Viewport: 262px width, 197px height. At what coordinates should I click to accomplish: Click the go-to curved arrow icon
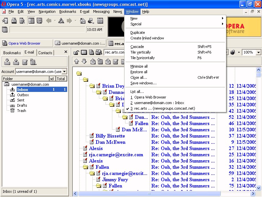[x=91, y=21]
